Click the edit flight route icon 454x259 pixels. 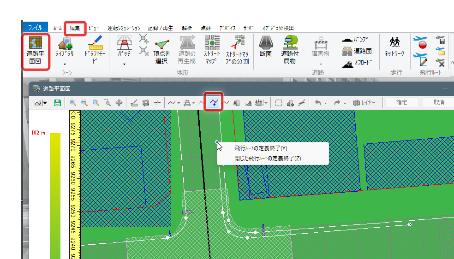point(420,59)
